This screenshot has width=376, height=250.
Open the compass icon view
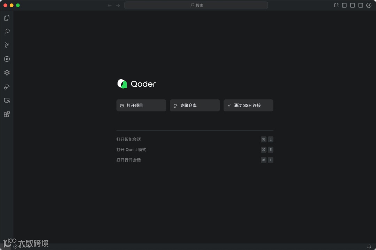pyautogui.click(x=7, y=59)
